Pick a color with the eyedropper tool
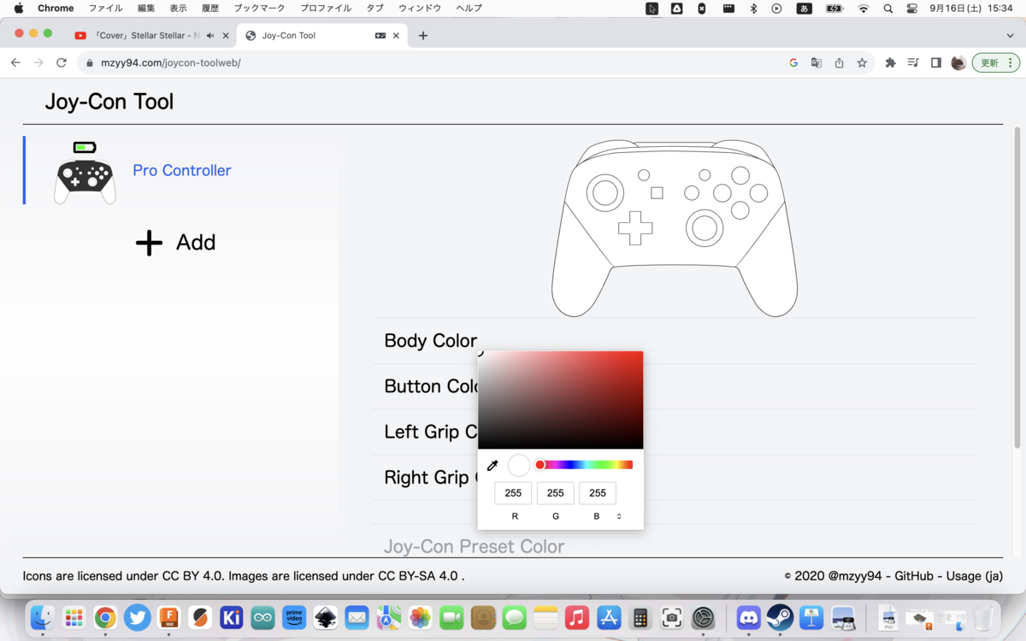 [492, 466]
